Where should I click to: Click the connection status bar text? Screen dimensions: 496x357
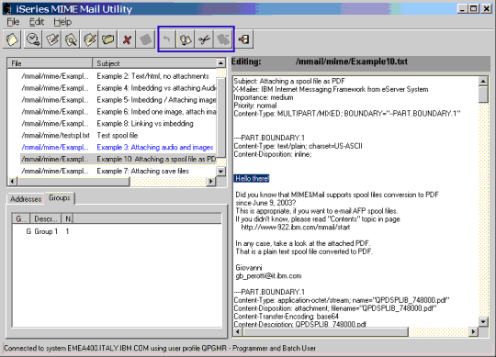(160, 348)
